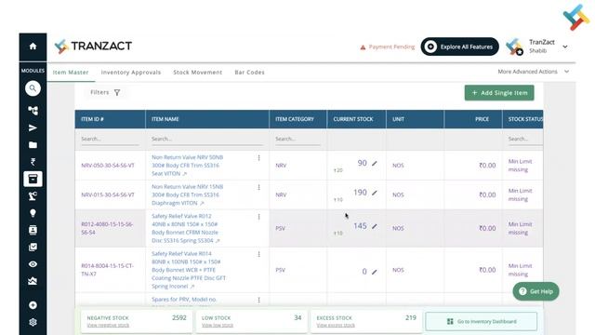Open the hierarchy tree module icon

pos(33,111)
